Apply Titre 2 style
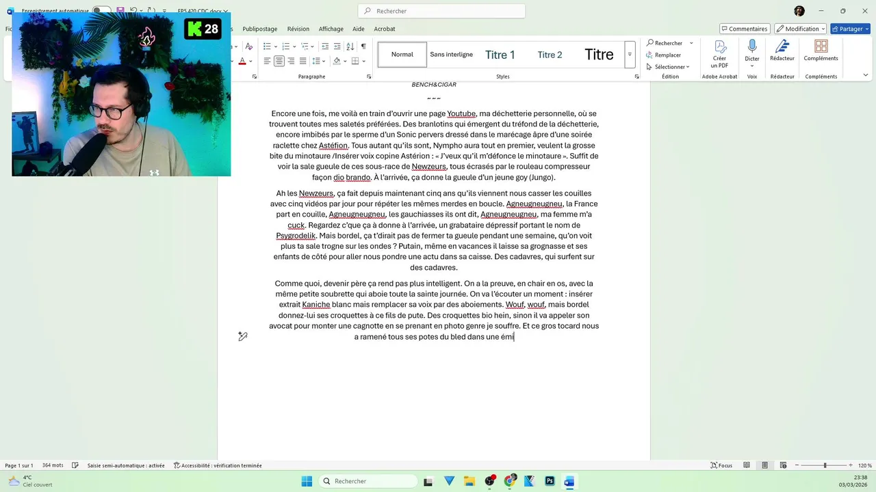The width and height of the screenshot is (876, 492). click(x=550, y=55)
